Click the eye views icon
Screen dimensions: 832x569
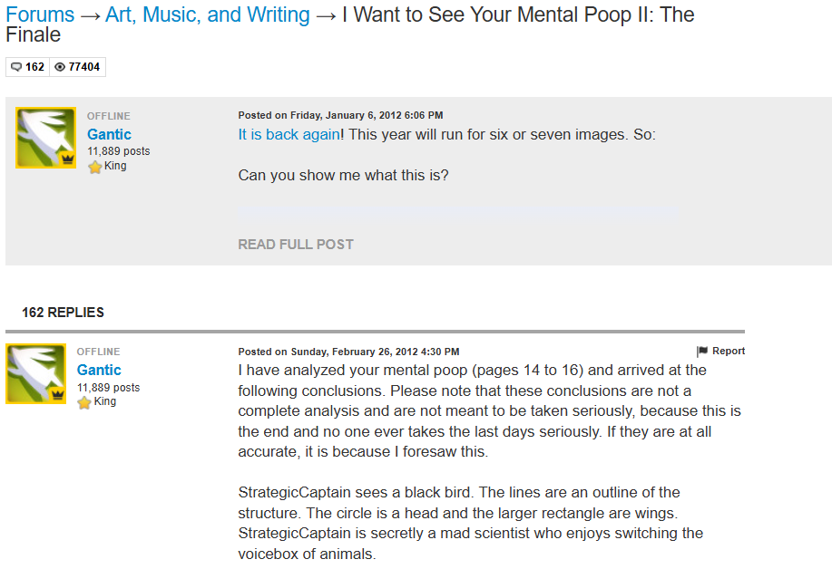pyautogui.click(x=60, y=67)
